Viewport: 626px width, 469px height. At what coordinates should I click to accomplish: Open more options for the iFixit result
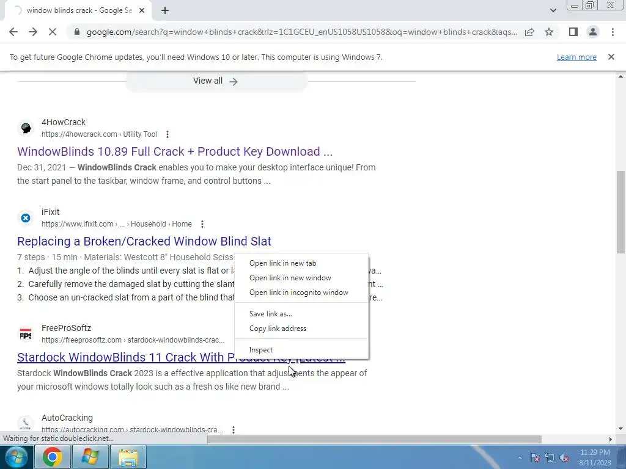(202, 224)
